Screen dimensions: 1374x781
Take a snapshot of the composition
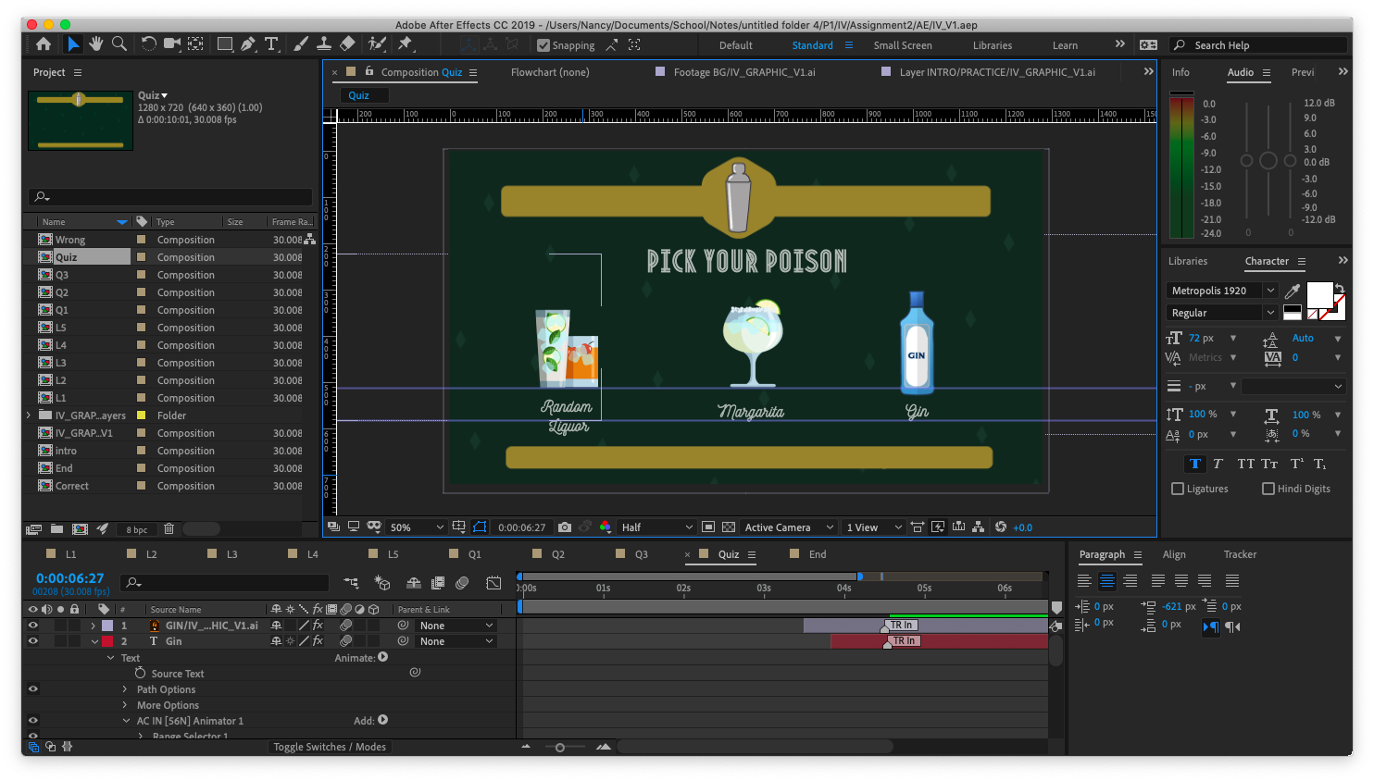click(x=565, y=527)
